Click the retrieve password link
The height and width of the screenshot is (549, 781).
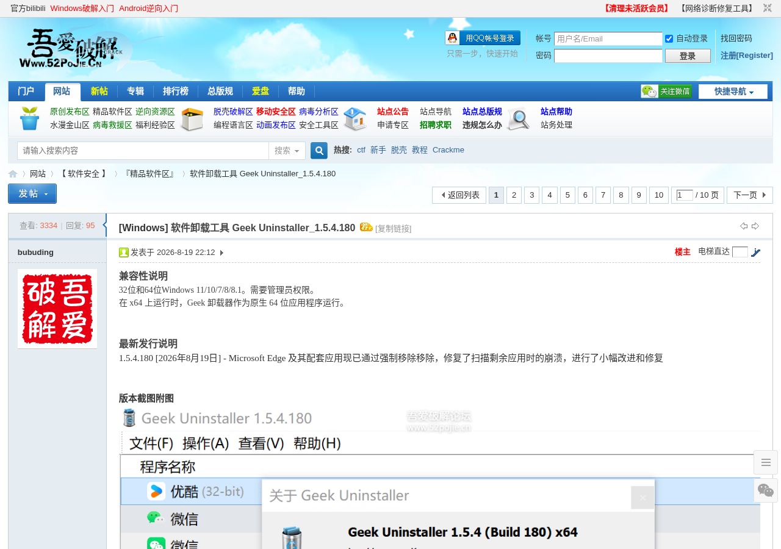[736, 38]
